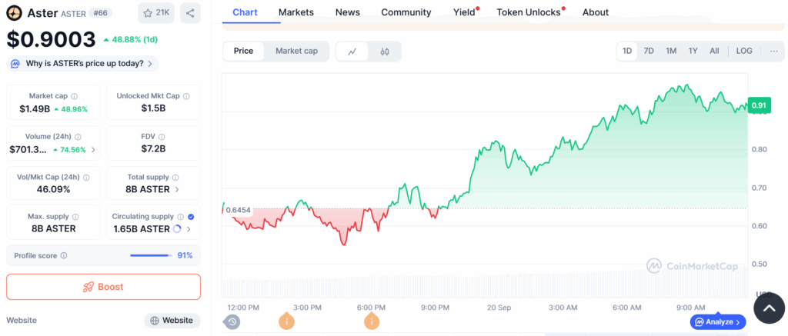
Task: Click the 3:00 PM orange event marker
Action: tap(286, 321)
